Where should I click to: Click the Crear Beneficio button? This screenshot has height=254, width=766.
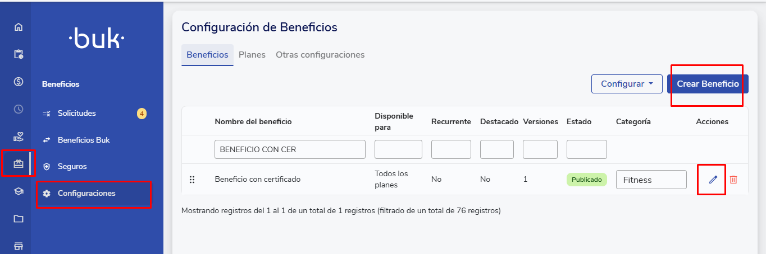(708, 84)
